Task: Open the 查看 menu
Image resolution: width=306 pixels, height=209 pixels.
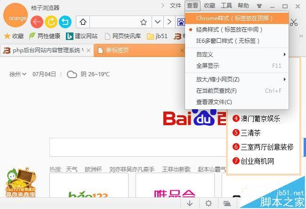Action: [x=193, y=6]
